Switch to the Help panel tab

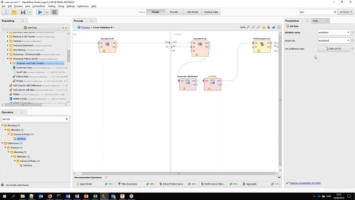pyautogui.click(x=316, y=21)
